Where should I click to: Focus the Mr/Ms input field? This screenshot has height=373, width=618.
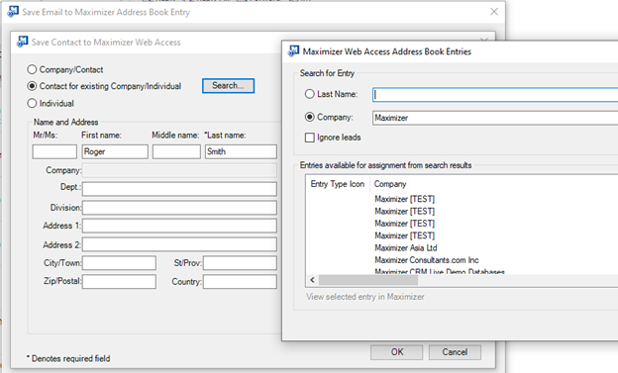tap(54, 151)
